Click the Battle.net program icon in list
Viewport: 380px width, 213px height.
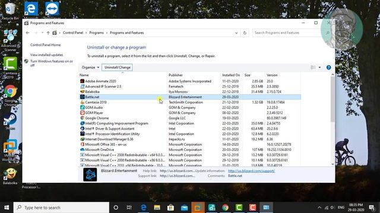(83, 97)
